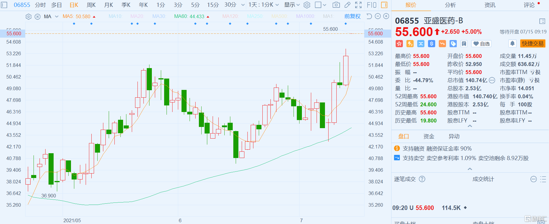Click the price alert bell icon

pos(512,44)
